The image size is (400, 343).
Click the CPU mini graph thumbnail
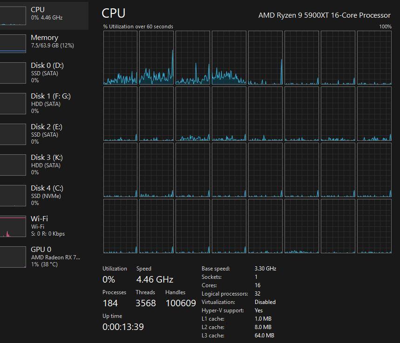pyautogui.click(x=13, y=15)
